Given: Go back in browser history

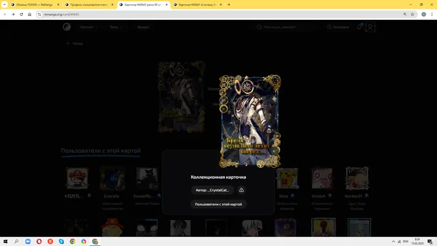Looking at the screenshot, I should point(5,14).
